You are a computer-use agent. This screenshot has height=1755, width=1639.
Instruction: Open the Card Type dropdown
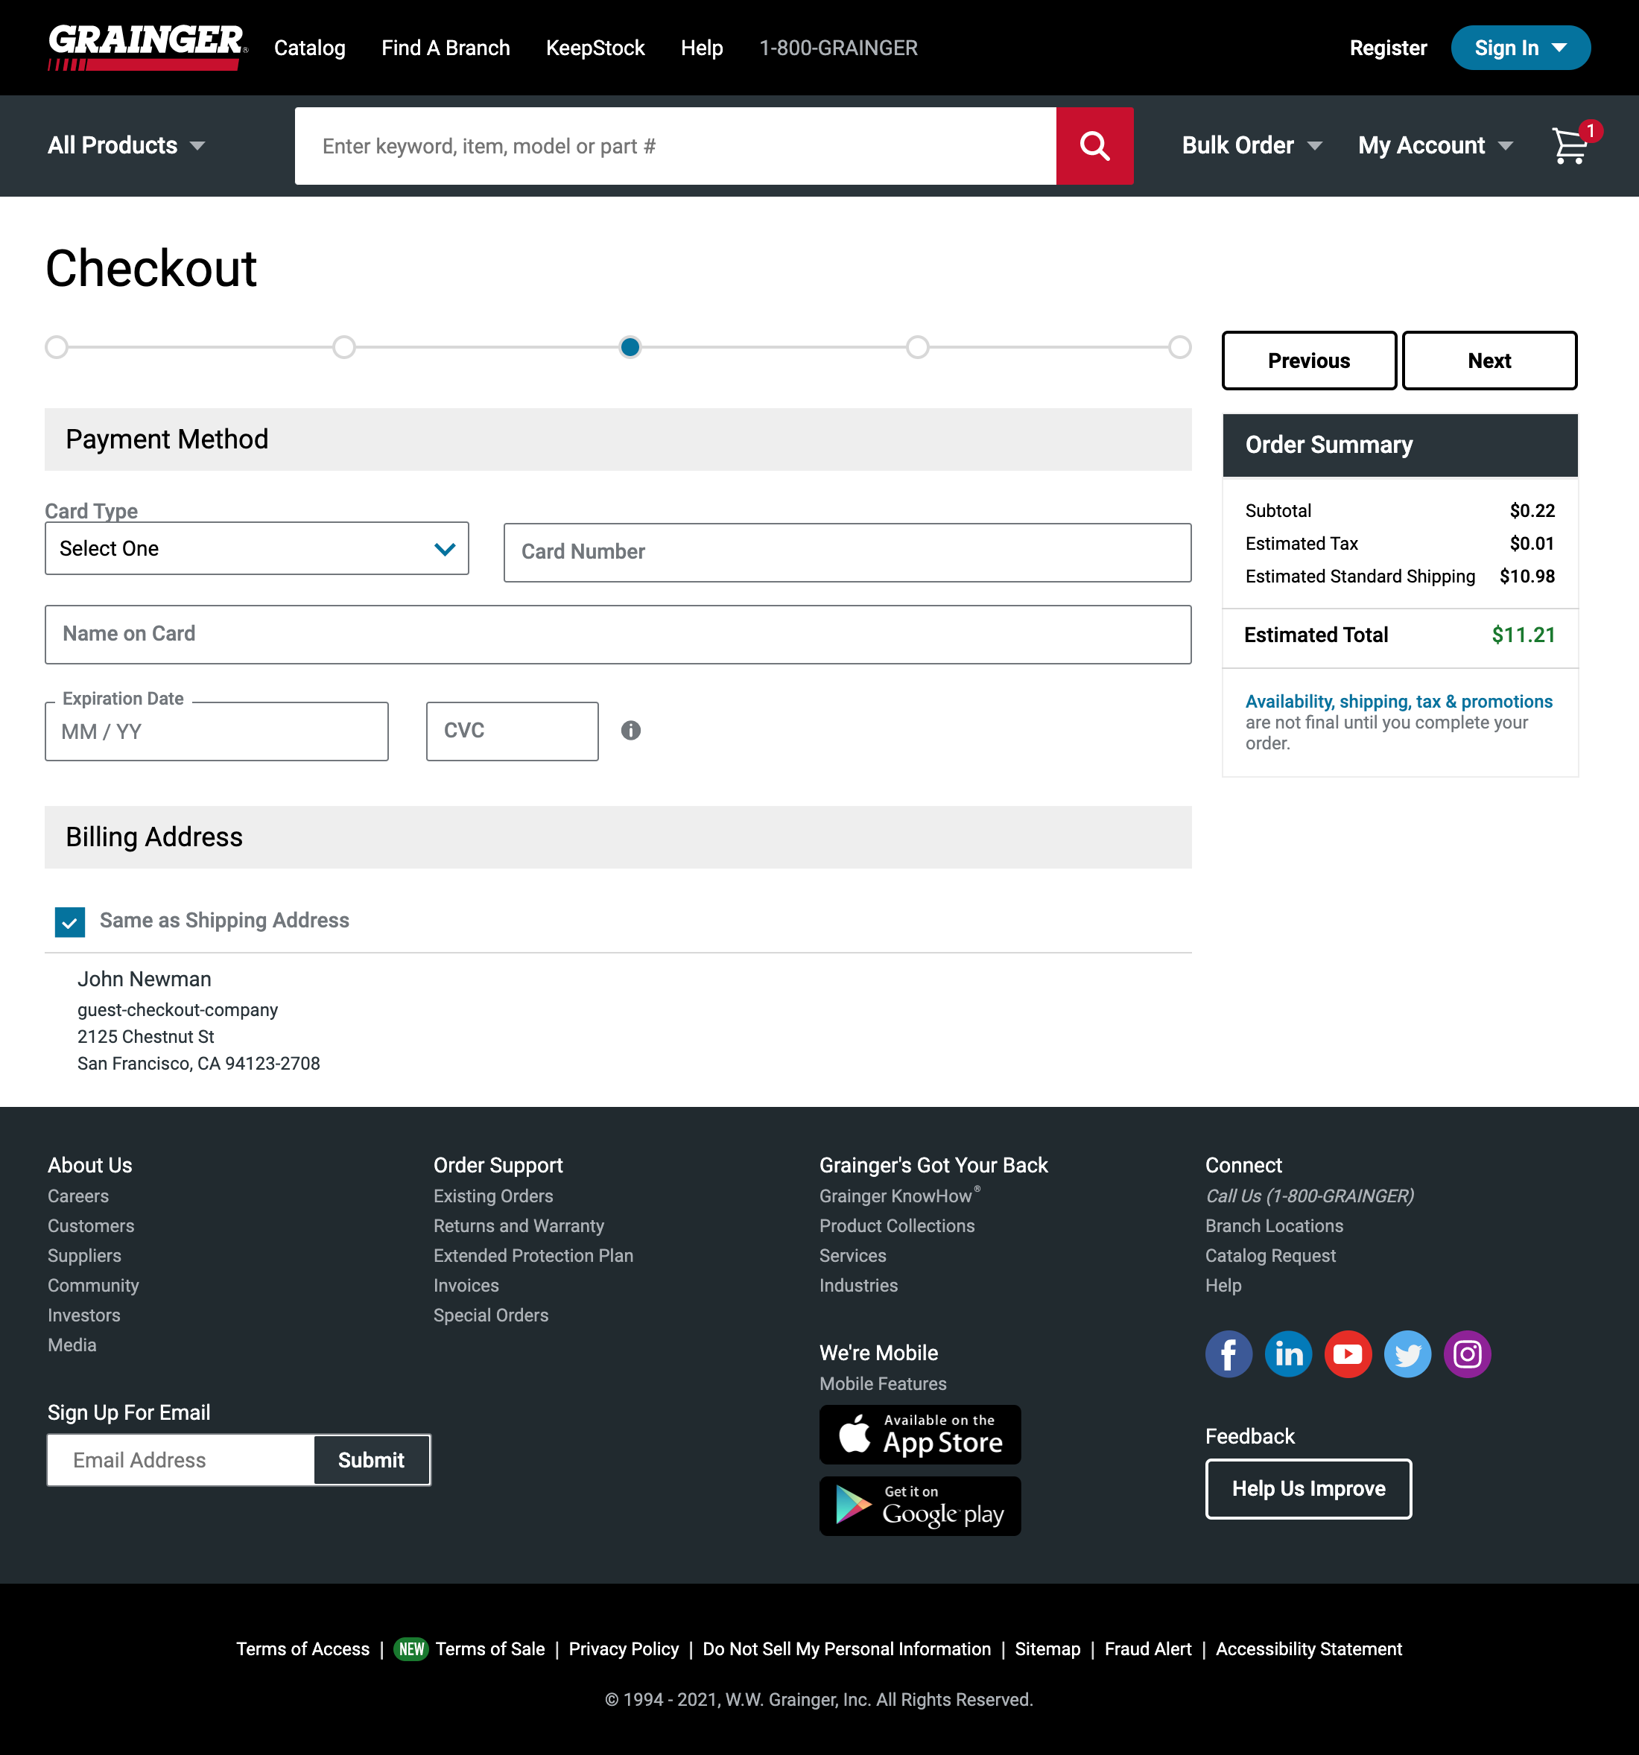point(256,548)
